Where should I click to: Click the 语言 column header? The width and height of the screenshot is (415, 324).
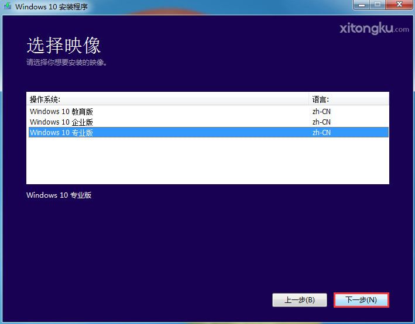pyautogui.click(x=349, y=99)
